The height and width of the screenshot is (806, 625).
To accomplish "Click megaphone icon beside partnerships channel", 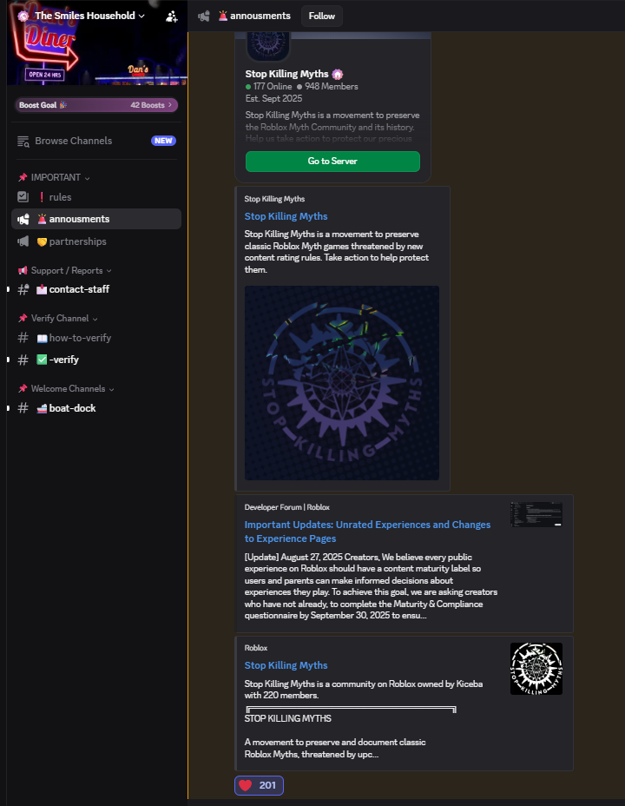I will pyautogui.click(x=23, y=241).
